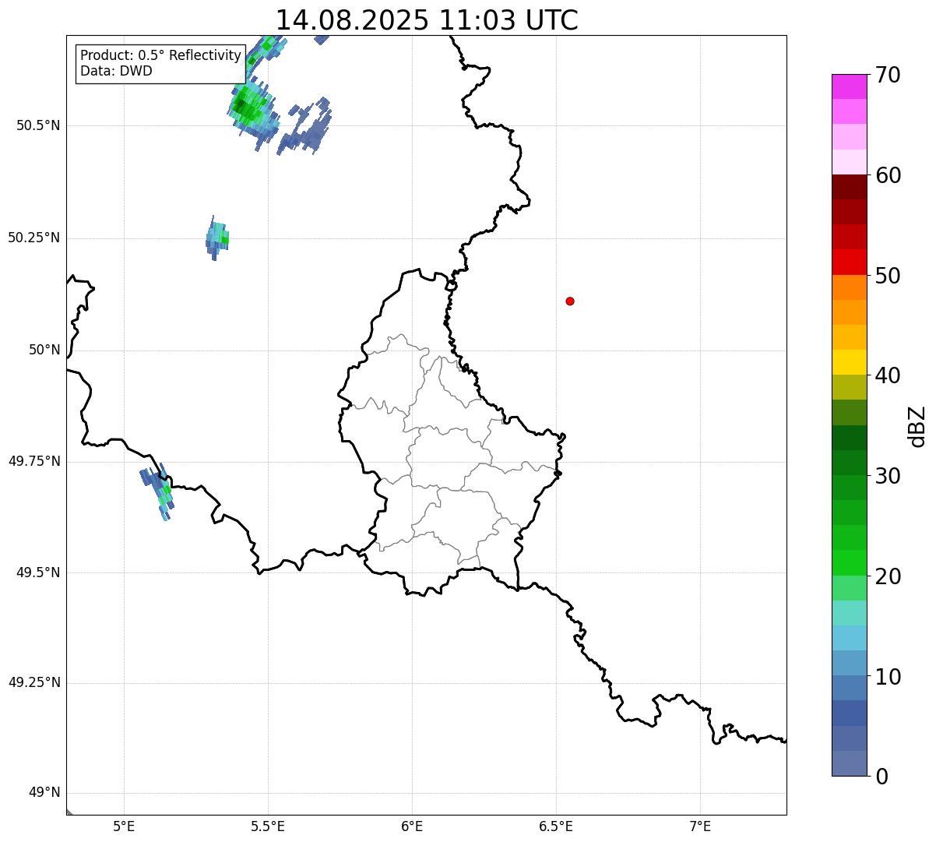Click the colorbar tick label 70
Screen dimensions: 936x842
coord(888,76)
